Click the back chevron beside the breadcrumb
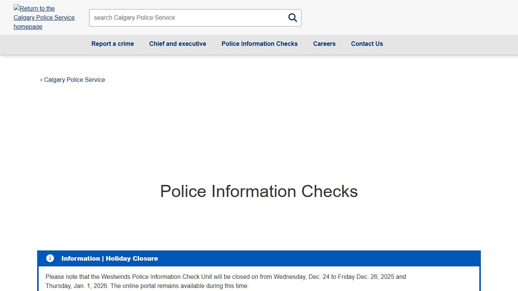The width and height of the screenshot is (518, 291). click(41, 80)
